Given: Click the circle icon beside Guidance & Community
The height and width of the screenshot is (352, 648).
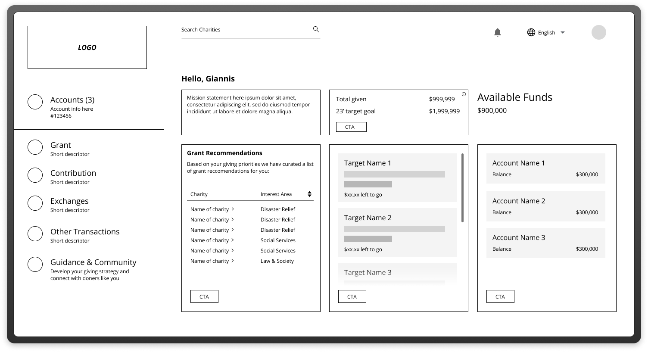Looking at the screenshot, I should pos(35,264).
